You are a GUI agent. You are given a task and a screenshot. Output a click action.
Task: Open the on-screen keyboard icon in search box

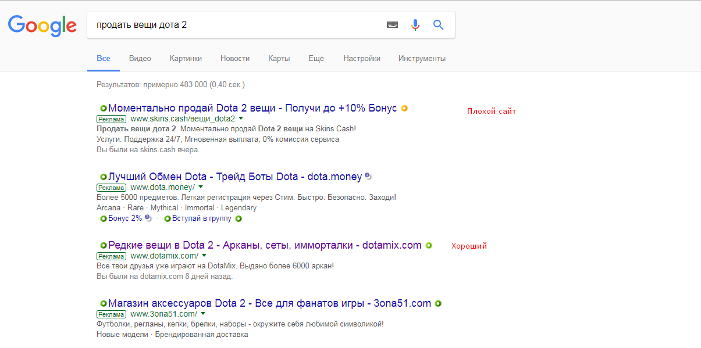(x=393, y=24)
